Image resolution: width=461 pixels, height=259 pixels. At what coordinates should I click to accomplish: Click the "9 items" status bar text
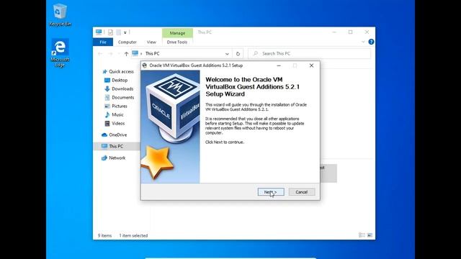104,235
